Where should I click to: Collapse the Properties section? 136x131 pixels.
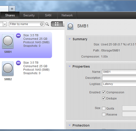pos(70,66)
